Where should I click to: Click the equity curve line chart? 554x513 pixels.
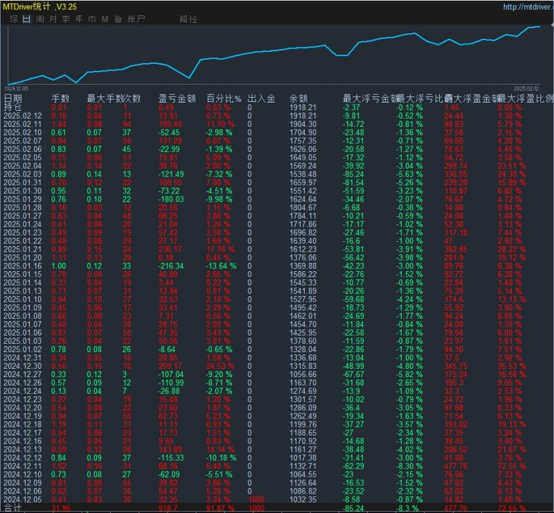click(277, 49)
